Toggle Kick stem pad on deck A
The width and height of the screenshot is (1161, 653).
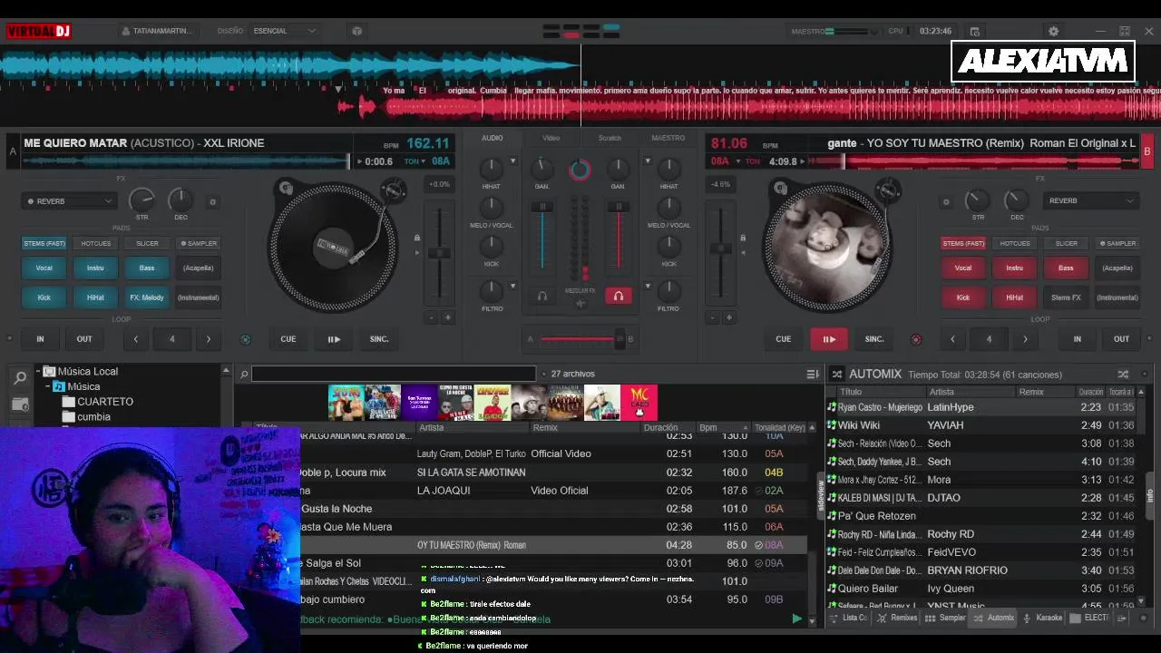point(44,297)
